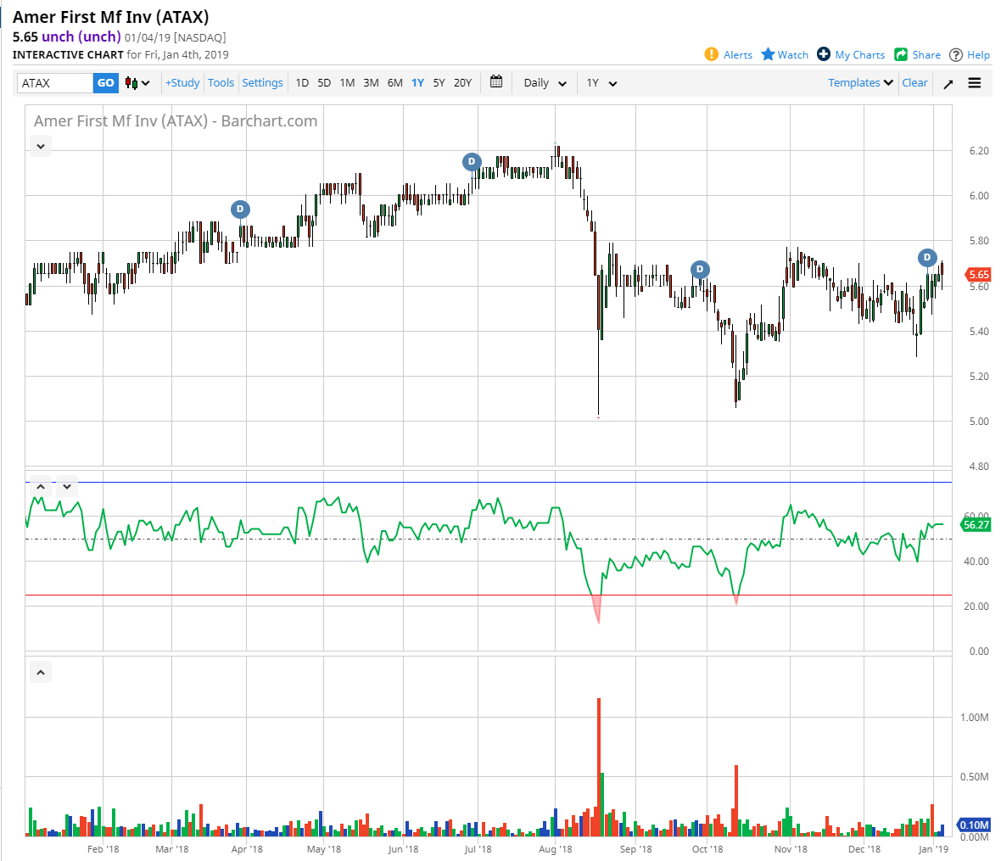Expand chart to full screen arrow icon

948,84
